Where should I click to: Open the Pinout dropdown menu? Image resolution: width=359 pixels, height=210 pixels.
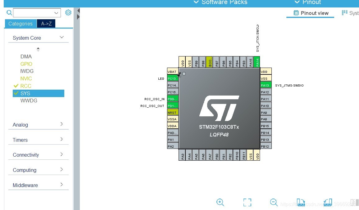(x=307, y=2)
